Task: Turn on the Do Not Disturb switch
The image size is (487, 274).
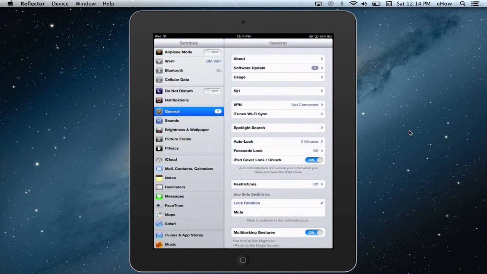Action: (212, 91)
